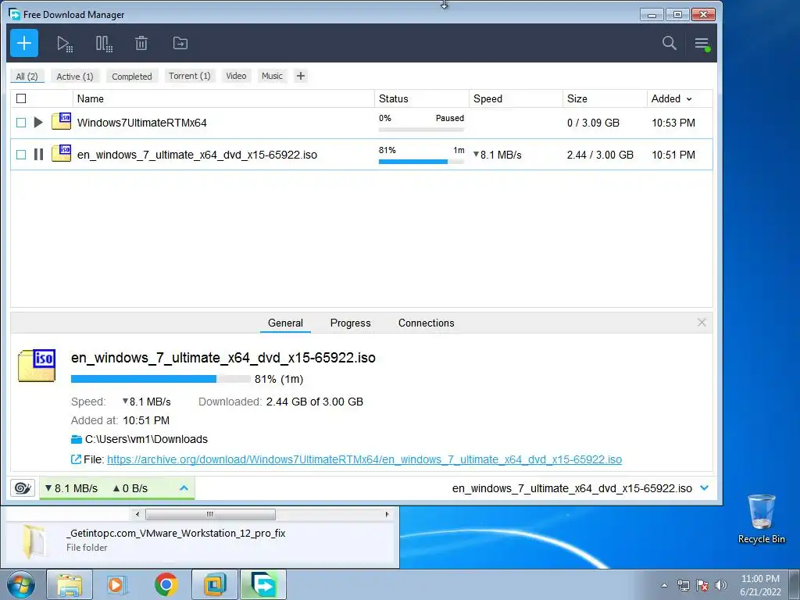Select the Windows7UltimateRTMx64 download name
Screen dimensions: 800x600
pos(142,123)
